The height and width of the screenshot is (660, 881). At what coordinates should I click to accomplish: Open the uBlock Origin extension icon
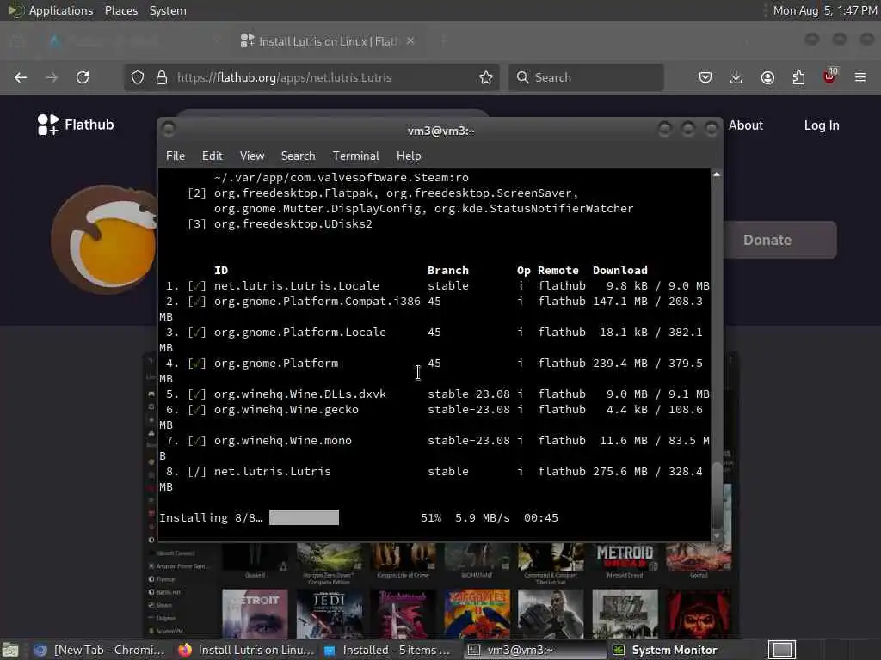(x=829, y=76)
